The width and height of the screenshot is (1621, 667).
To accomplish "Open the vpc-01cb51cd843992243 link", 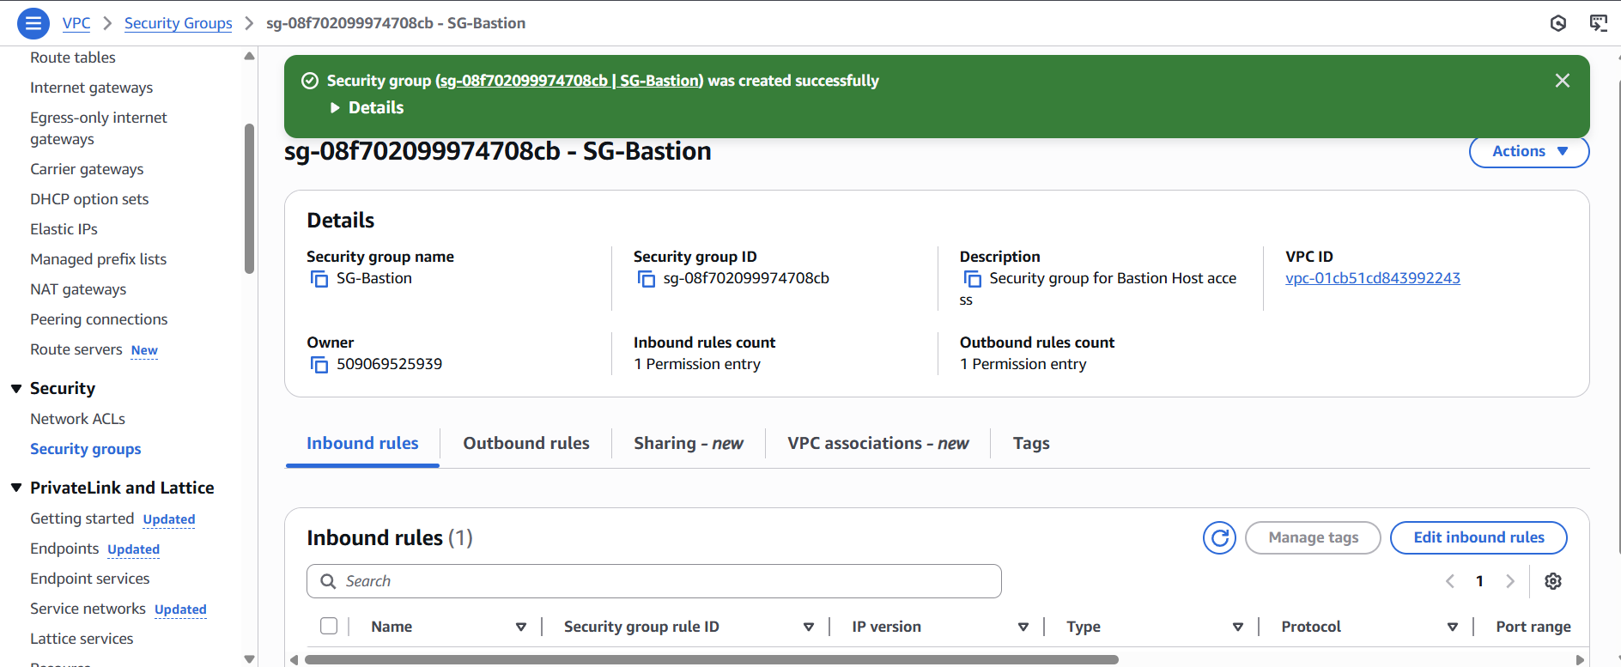I will (1373, 278).
